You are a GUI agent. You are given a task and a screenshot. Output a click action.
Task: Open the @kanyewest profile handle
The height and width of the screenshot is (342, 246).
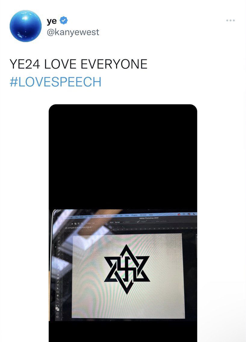tap(73, 32)
